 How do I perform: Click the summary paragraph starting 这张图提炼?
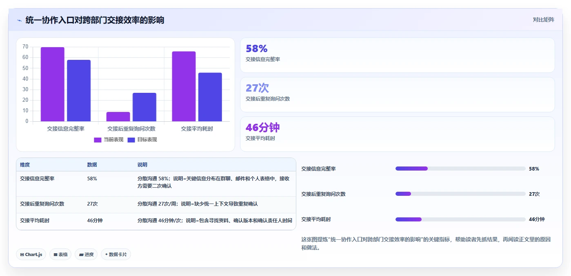426,243
